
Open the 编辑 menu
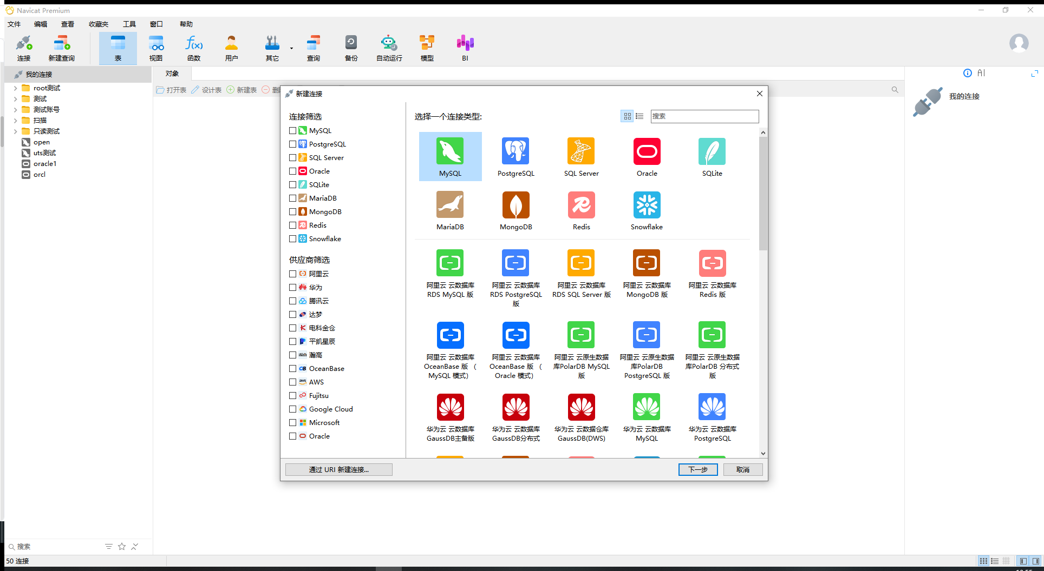click(x=41, y=24)
